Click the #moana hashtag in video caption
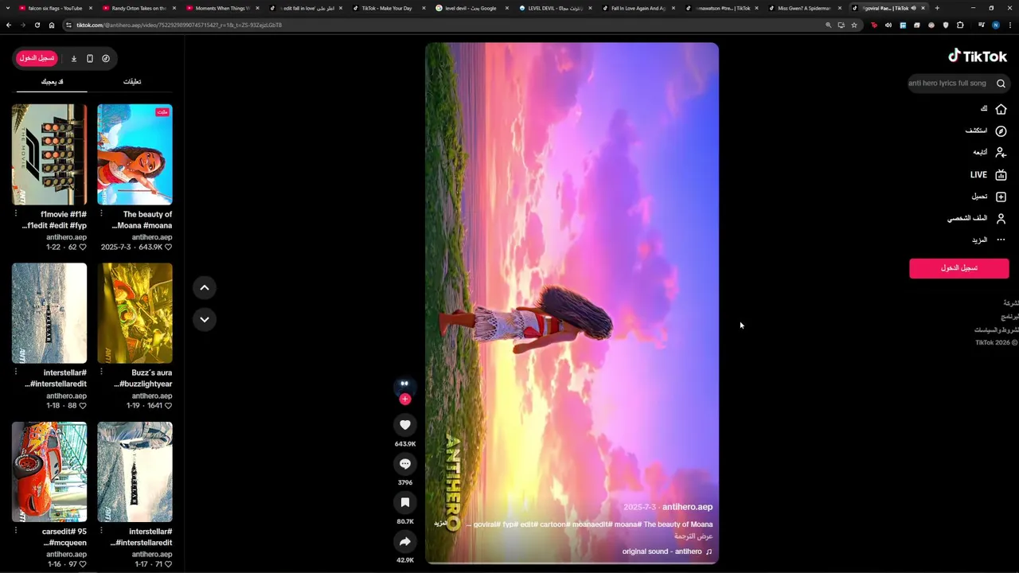This screenshot has width=1019, height=573. pyautogui.click(x=627, y=524)
